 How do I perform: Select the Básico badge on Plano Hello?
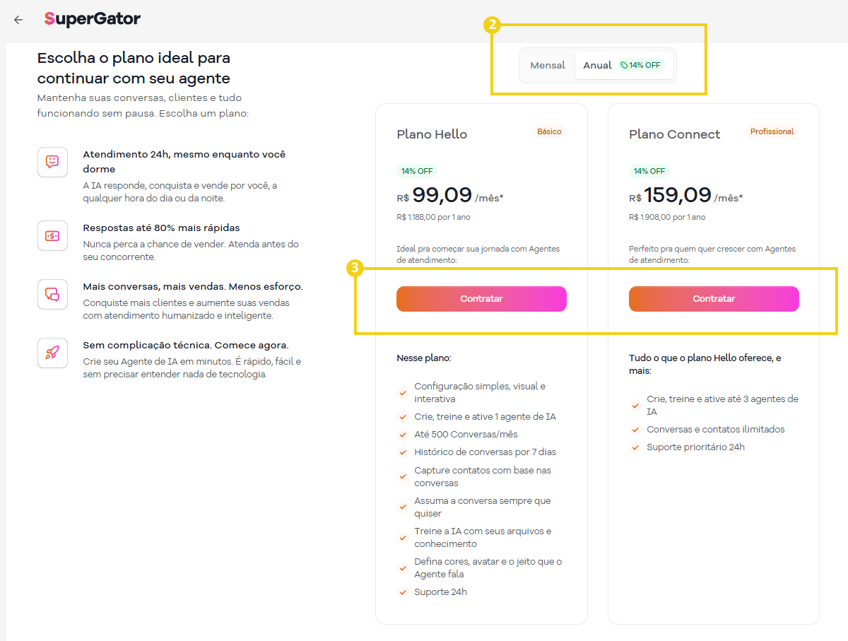coord(549,131)
